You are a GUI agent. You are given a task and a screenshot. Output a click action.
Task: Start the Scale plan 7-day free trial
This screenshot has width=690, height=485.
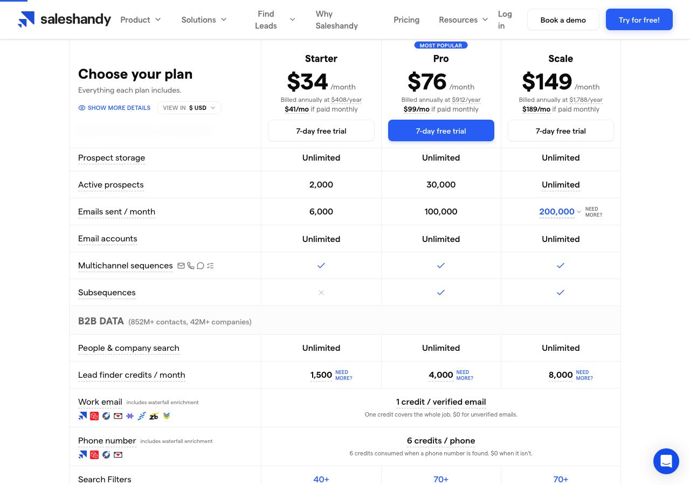[561, 131]
